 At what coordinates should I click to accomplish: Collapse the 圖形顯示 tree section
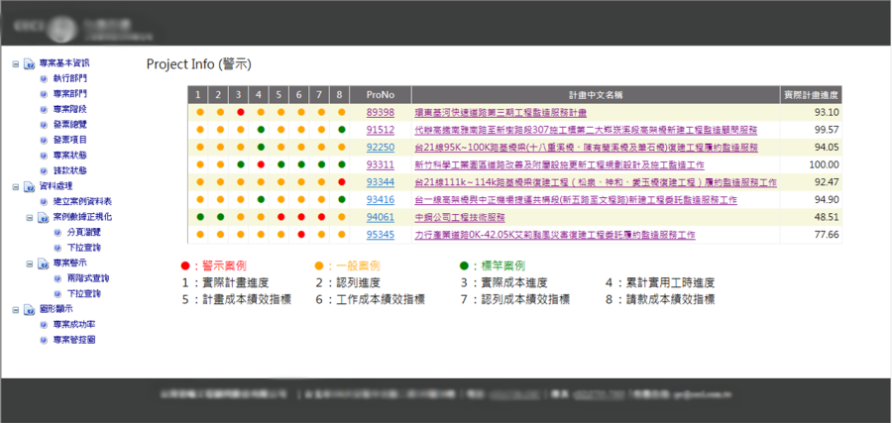coord(15,309)
